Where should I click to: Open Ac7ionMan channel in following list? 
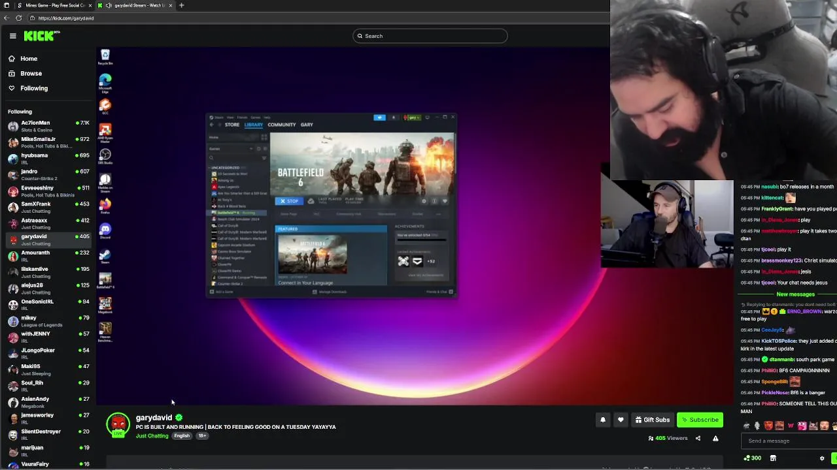click(48, 126)
